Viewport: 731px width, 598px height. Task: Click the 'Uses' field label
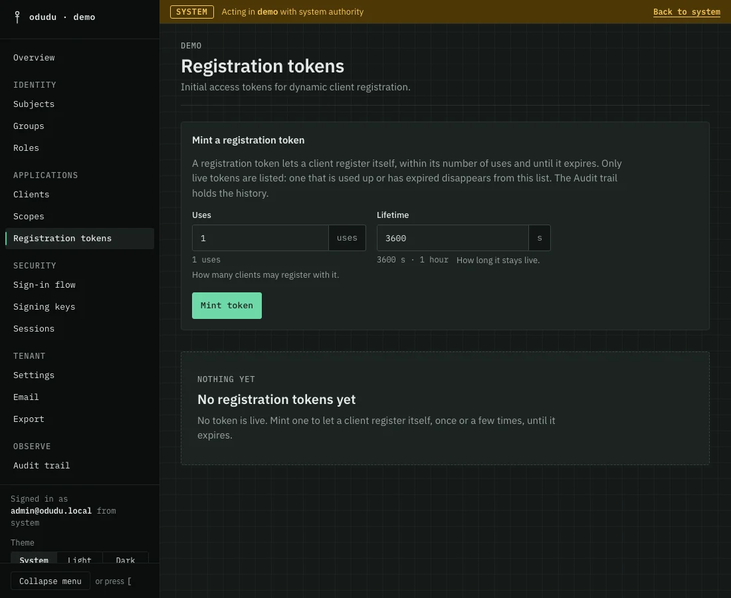[201, 215]
